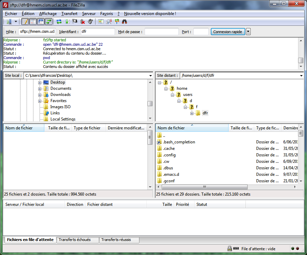
Task: Click the Connexion rapide button
Action: 228,32
